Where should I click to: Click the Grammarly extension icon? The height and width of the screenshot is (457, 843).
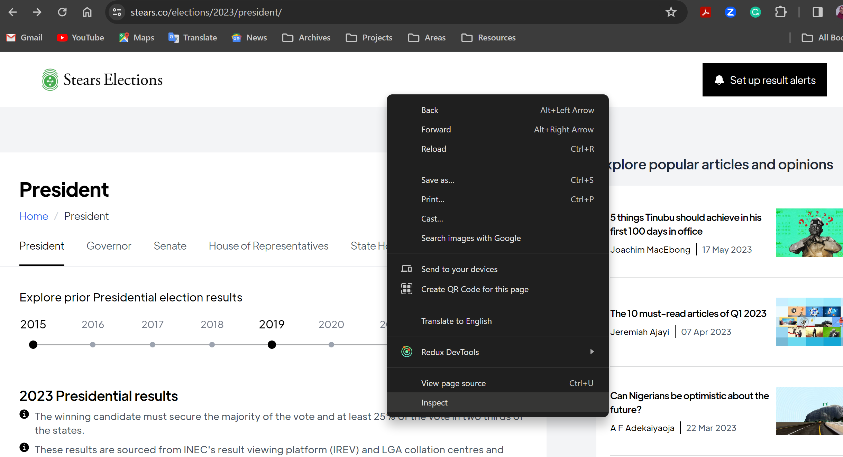pyautogui.click(x=755, y=12)
